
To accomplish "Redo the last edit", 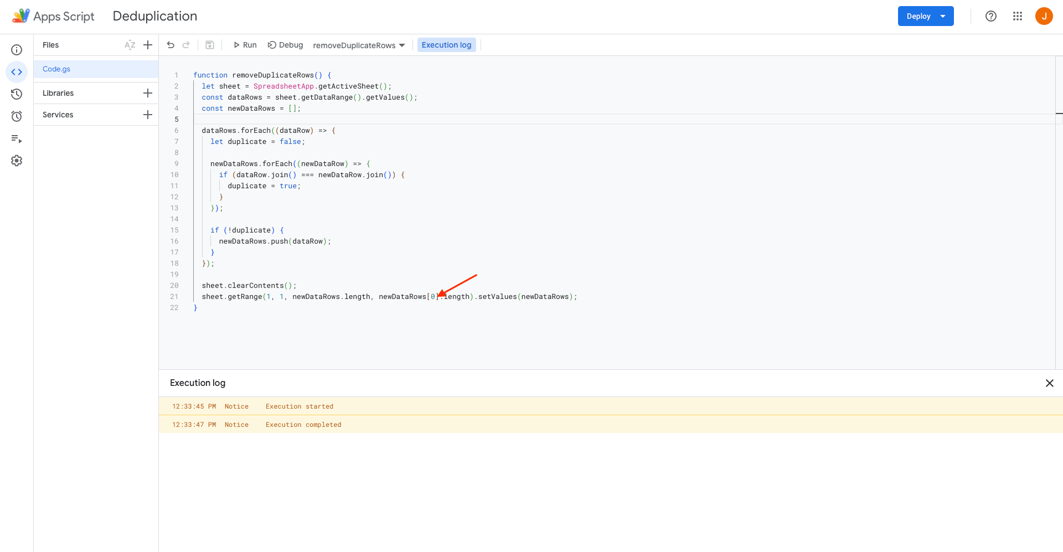I will click(186, 45).
